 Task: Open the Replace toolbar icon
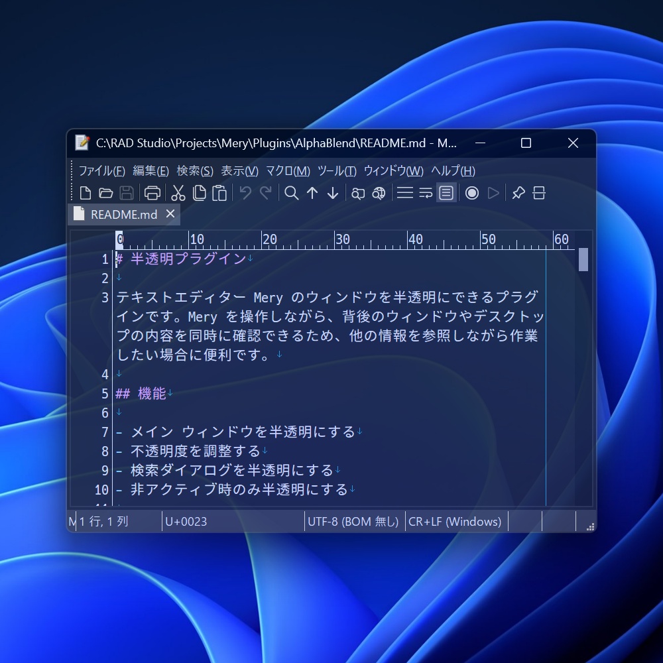[x=358, y=193]
